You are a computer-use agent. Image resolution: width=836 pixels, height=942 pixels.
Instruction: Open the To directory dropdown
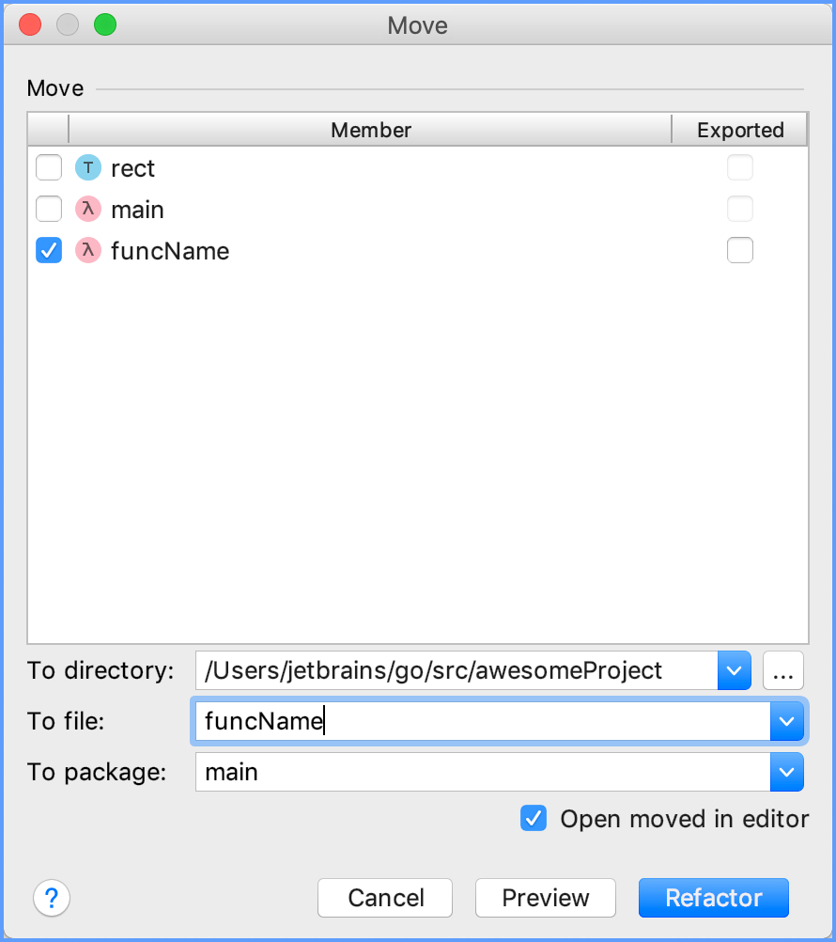point(734,670)
